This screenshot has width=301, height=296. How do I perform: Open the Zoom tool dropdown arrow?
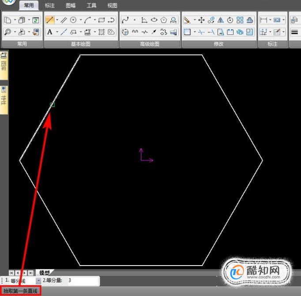click(x=15, y=32)
